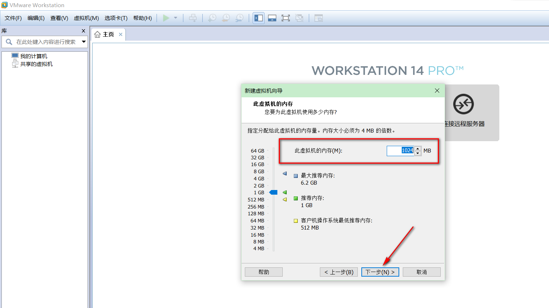Switch to the 主页 tab
This screenshot has width=549, height=308.
tap(107, 34)
